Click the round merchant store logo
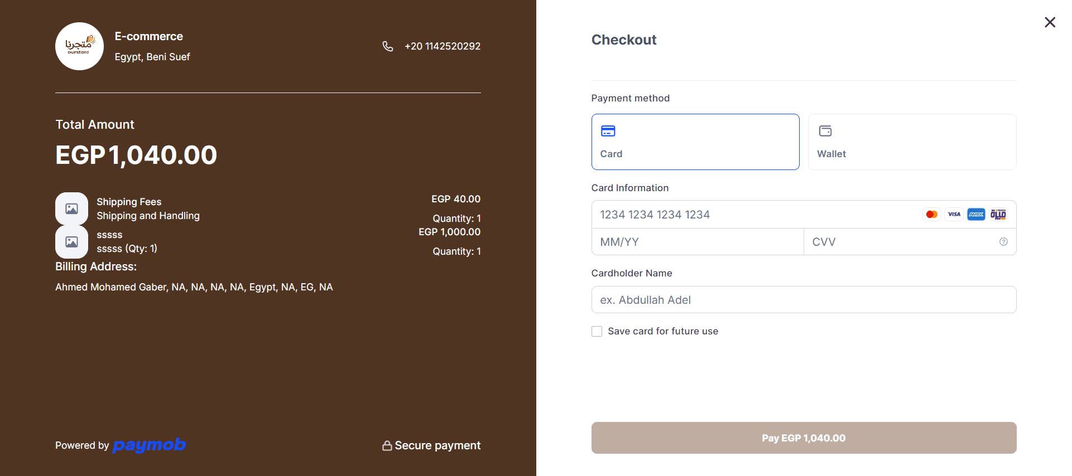Screen dimensions: 1072x476 click(79, 46)
